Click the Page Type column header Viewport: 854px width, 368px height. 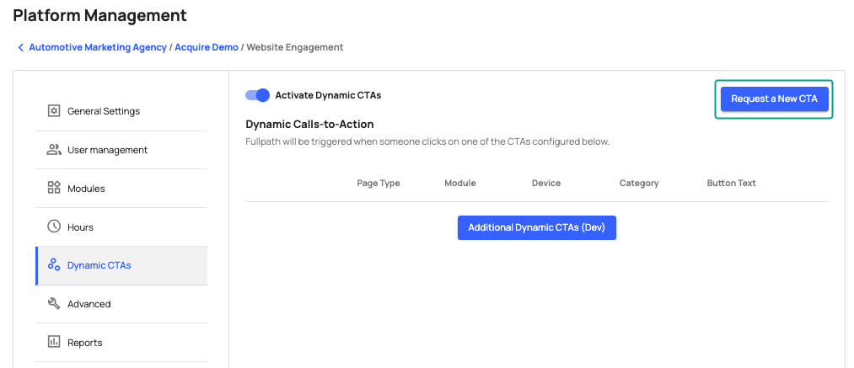pos(379,183)
